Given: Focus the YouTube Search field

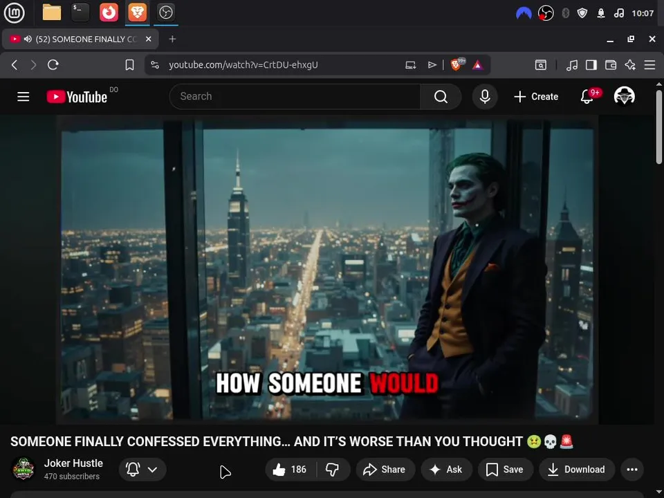Looking at the screenshot, I should pos(295,97).
